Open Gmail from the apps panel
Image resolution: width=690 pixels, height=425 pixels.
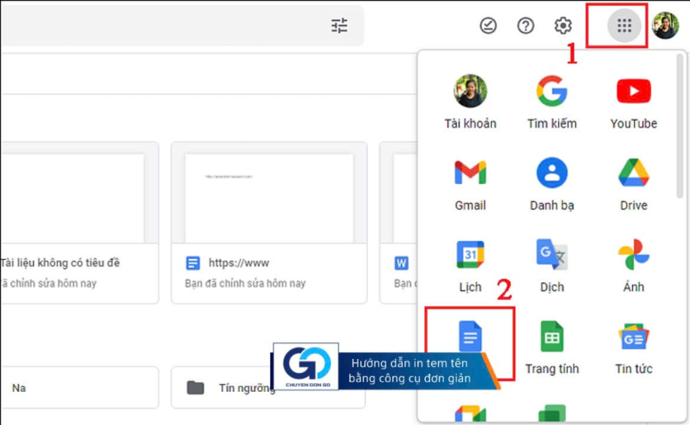pos(470,184)
